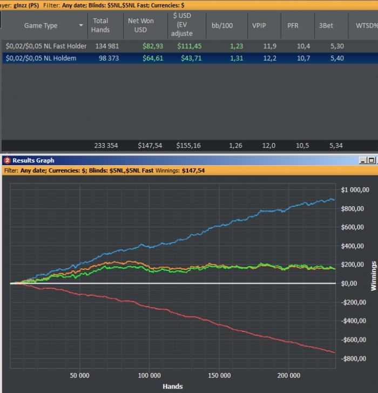
Task: Click the Results Graph filter description bar
Action: (x=190, y=171)
